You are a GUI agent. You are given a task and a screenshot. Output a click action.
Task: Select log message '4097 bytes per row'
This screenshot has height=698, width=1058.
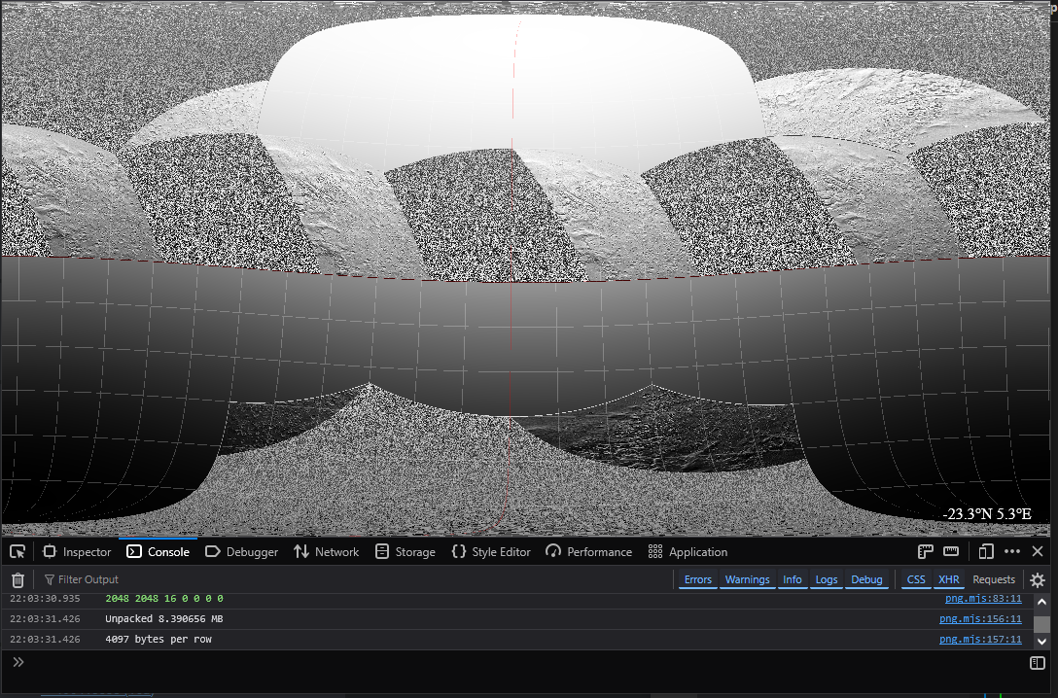tap(159, 639)
